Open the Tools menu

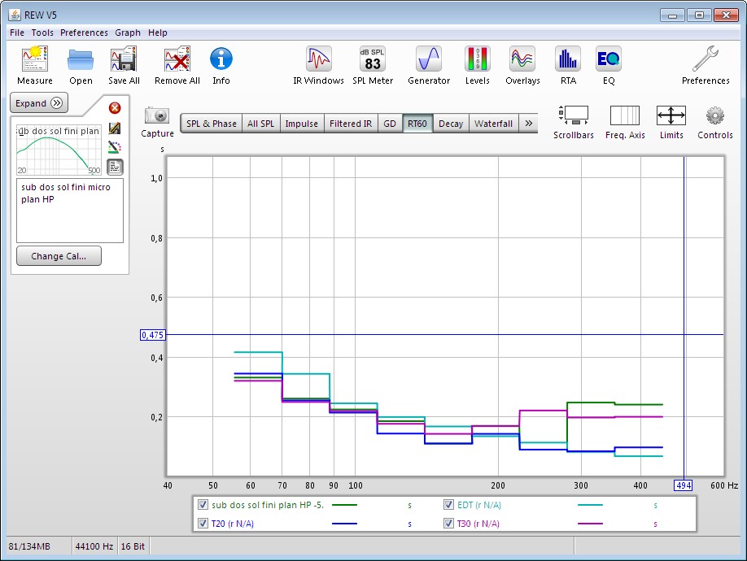[42, 33]
